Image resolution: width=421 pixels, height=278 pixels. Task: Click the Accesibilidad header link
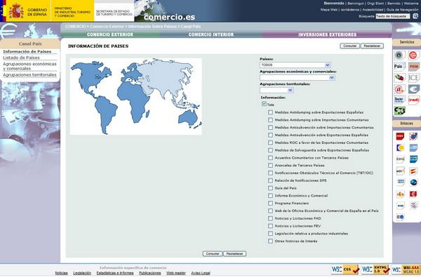[x=373, y=10]
